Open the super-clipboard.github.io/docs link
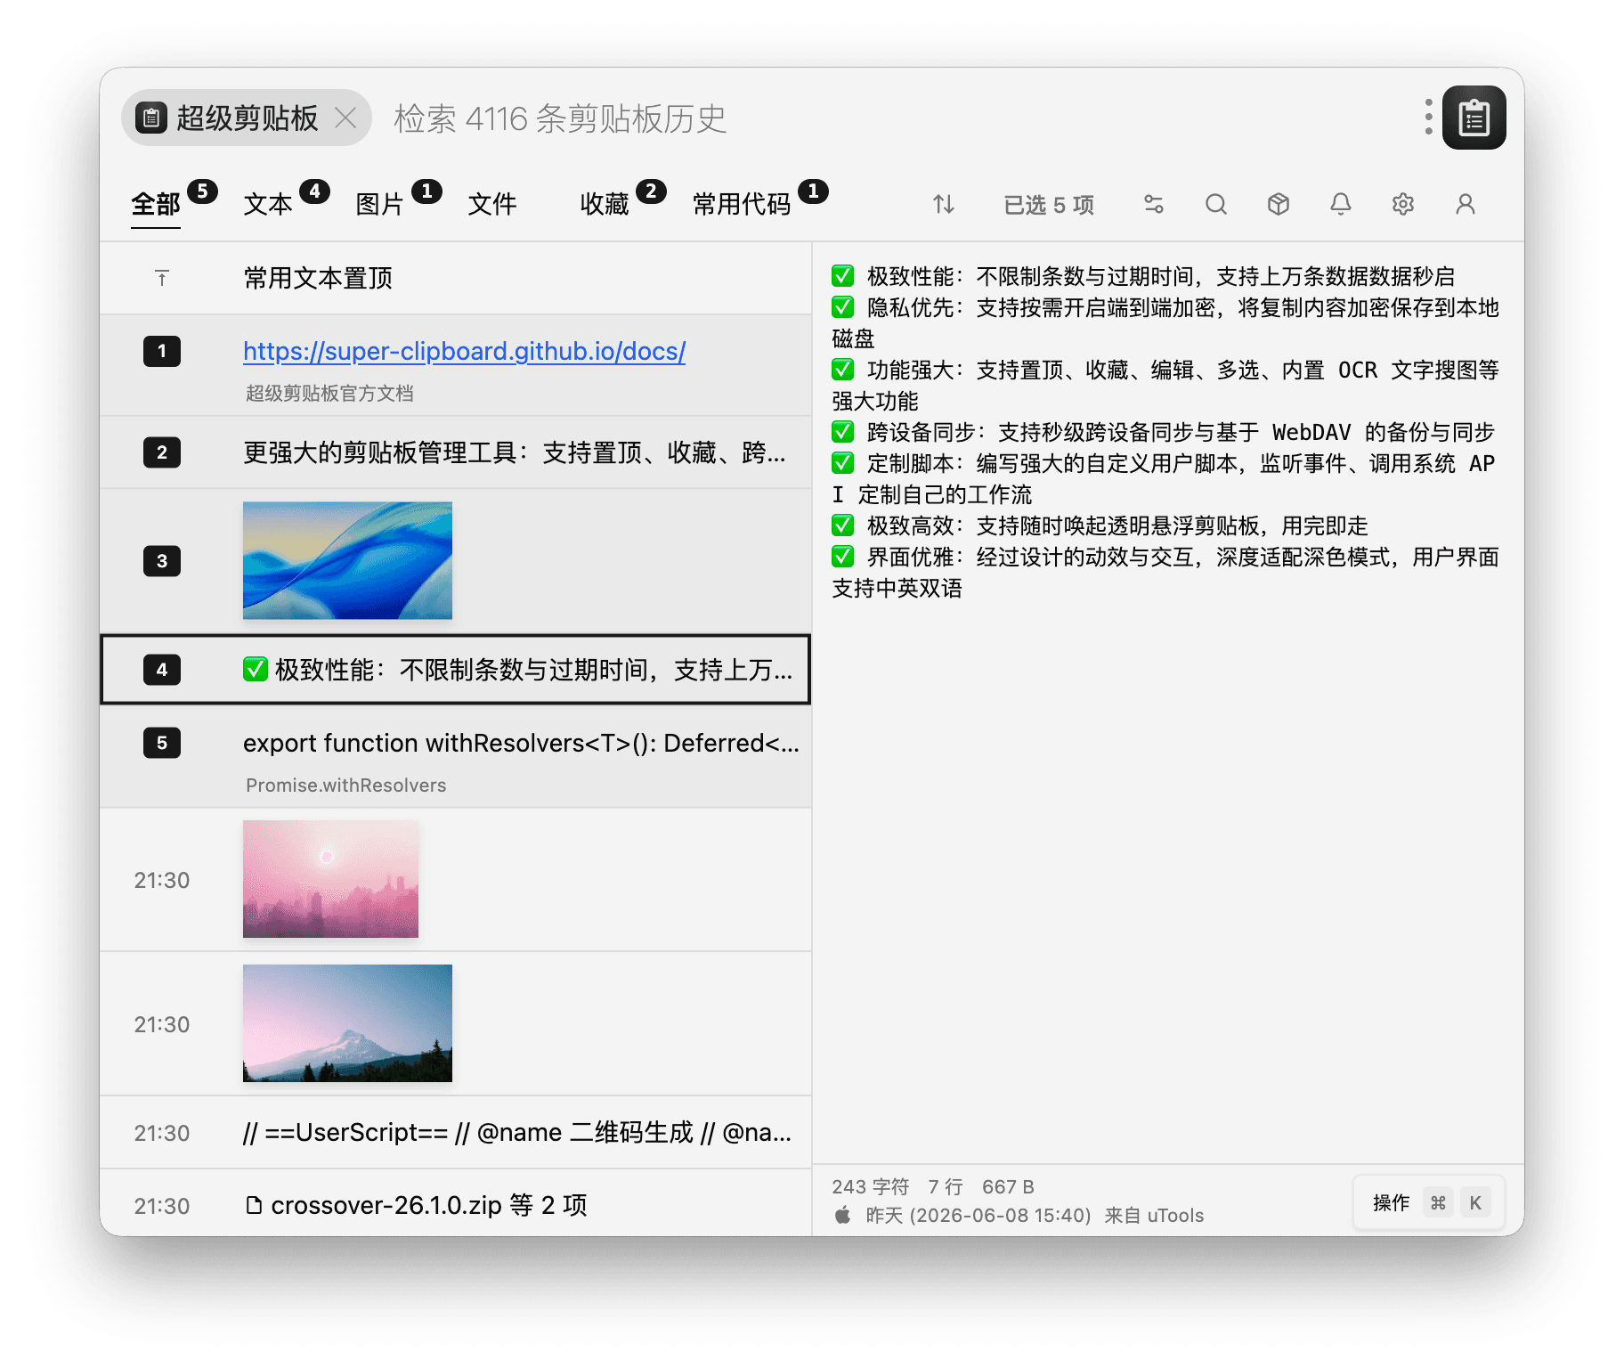 (x=464, y=351)
